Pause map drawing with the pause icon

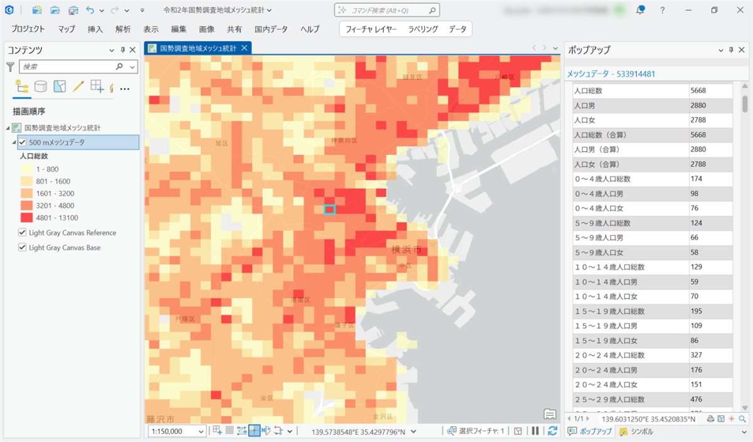(x=535, y=431)
